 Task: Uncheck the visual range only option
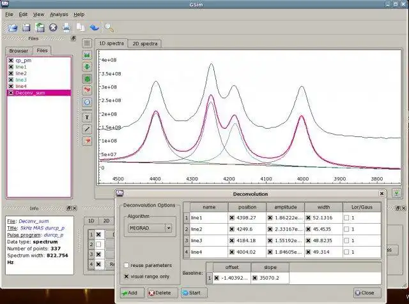(127, 276)
